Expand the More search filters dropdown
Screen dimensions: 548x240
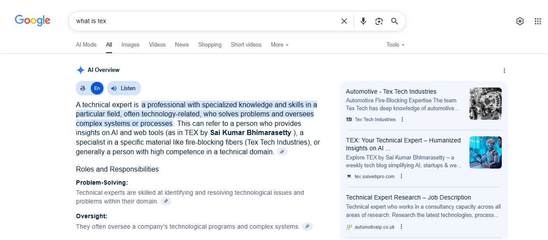(x=279, y=45)
